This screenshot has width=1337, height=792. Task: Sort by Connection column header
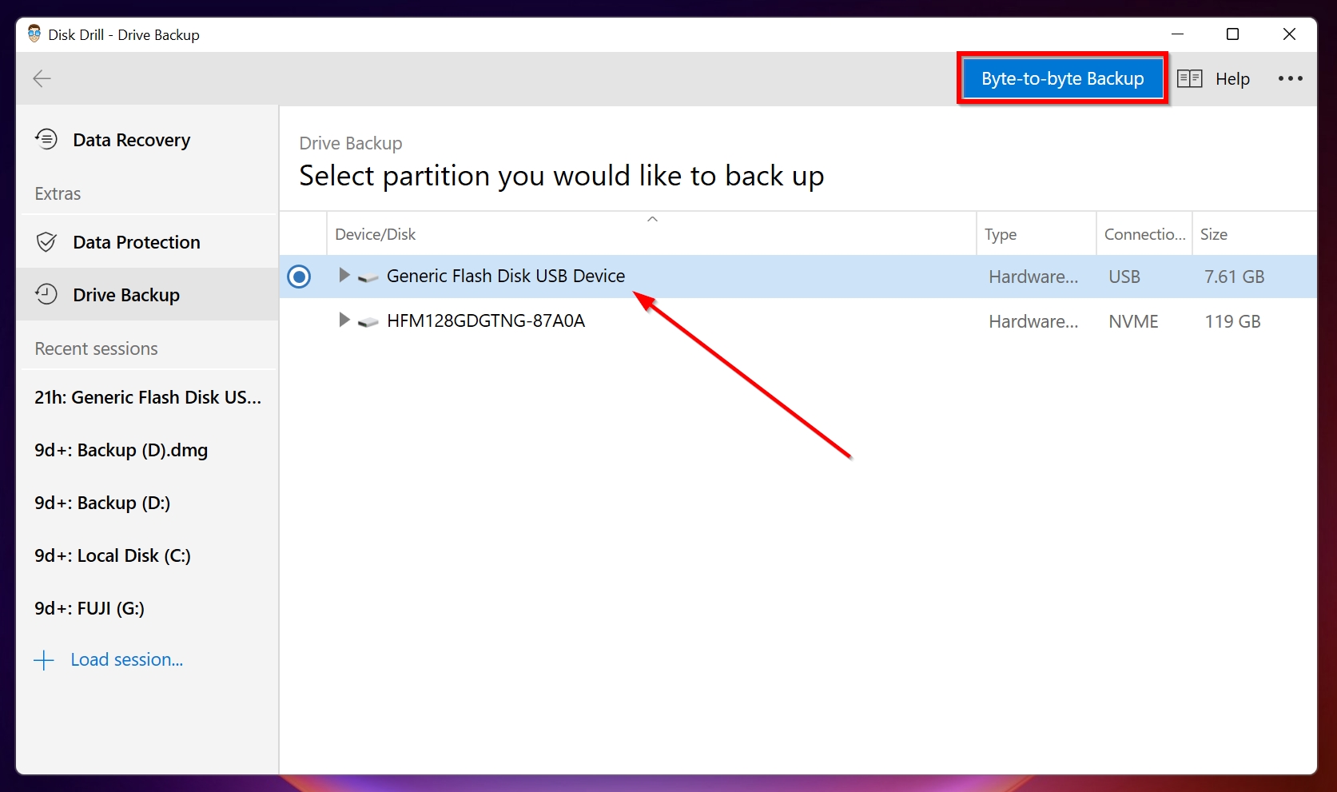[1144, 234]
